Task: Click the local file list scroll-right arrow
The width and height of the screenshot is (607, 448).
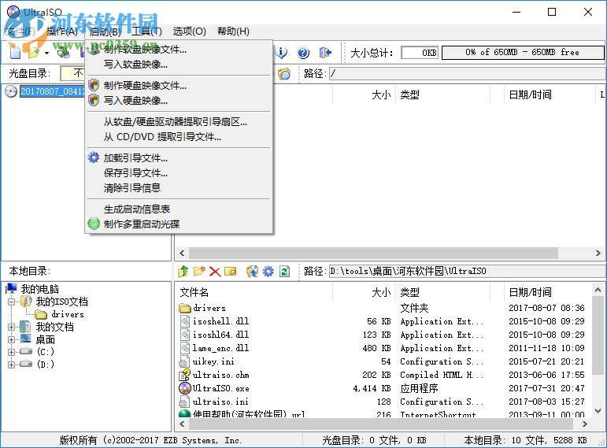Action: (x=585, y=424)
